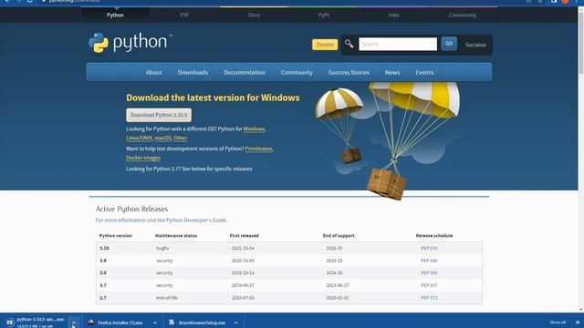Open the Downloads menu
584x328 pixels.
point(193,73)
